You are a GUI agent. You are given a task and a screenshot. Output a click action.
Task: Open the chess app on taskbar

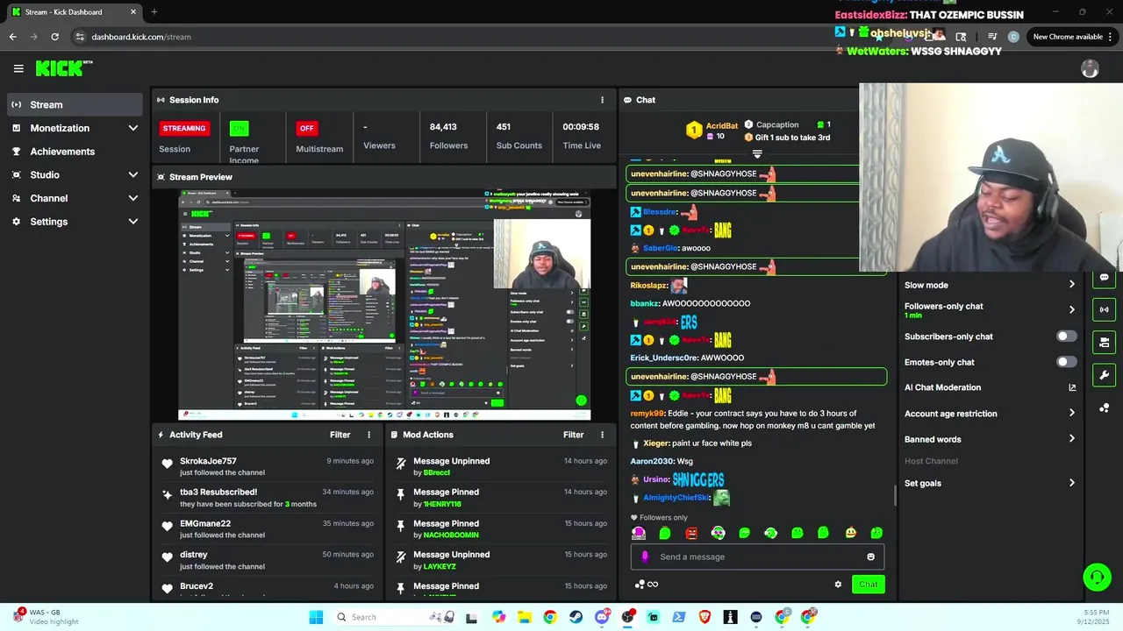730,617
